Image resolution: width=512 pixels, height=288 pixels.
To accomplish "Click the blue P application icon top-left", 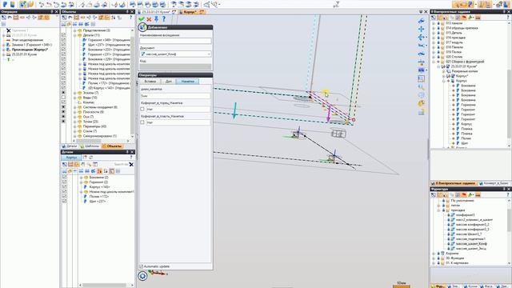I will (x=5, y=4).
